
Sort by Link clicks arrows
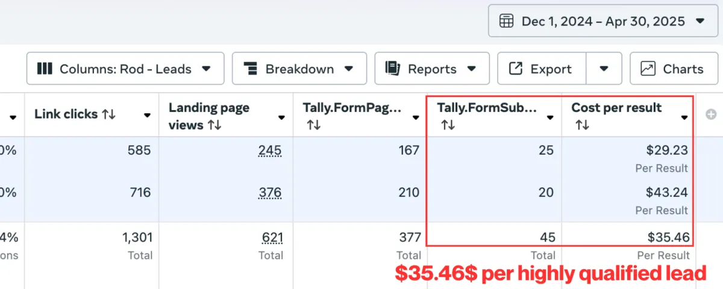109,114
